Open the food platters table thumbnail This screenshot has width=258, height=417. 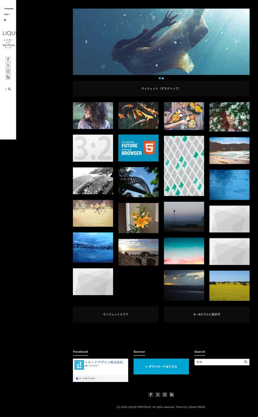coord(184,116)
